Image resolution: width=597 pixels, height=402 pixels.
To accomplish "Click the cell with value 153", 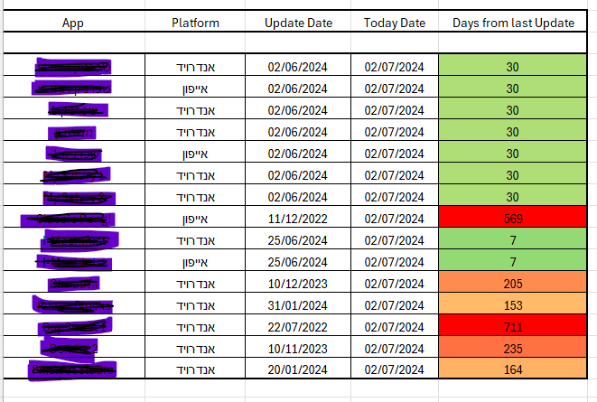I will tap(512, 305).
